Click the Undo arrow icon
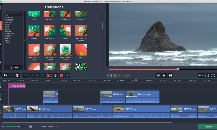 pyautogui.click(x=5, y=75)
